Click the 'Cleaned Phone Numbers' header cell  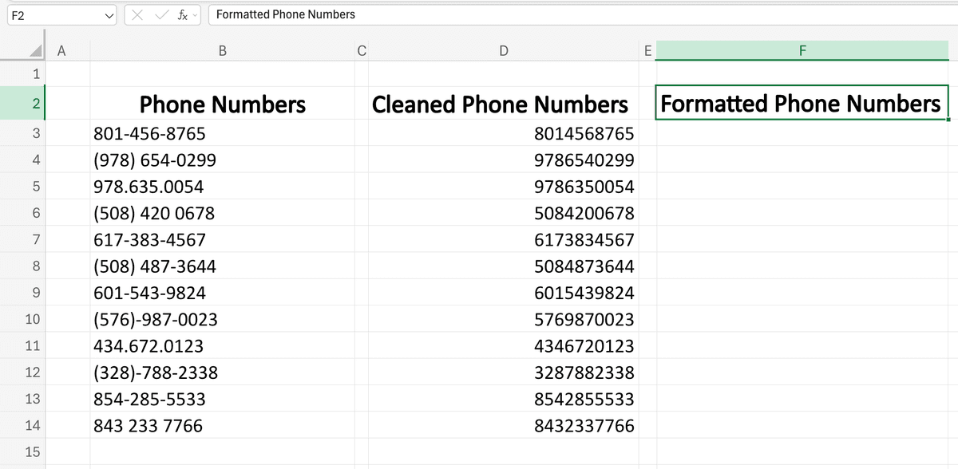pos(504,104)
